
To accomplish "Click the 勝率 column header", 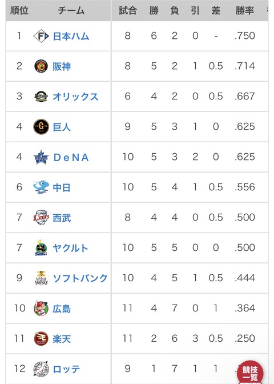I will pos(244,10).
